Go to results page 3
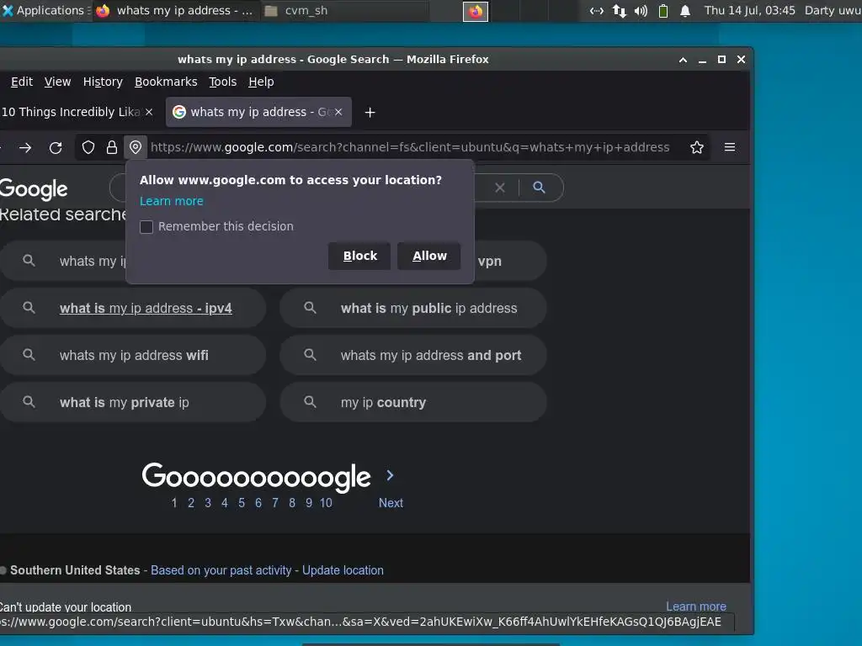The height and width of the screenshot is (646, 862). pos(208,503)
